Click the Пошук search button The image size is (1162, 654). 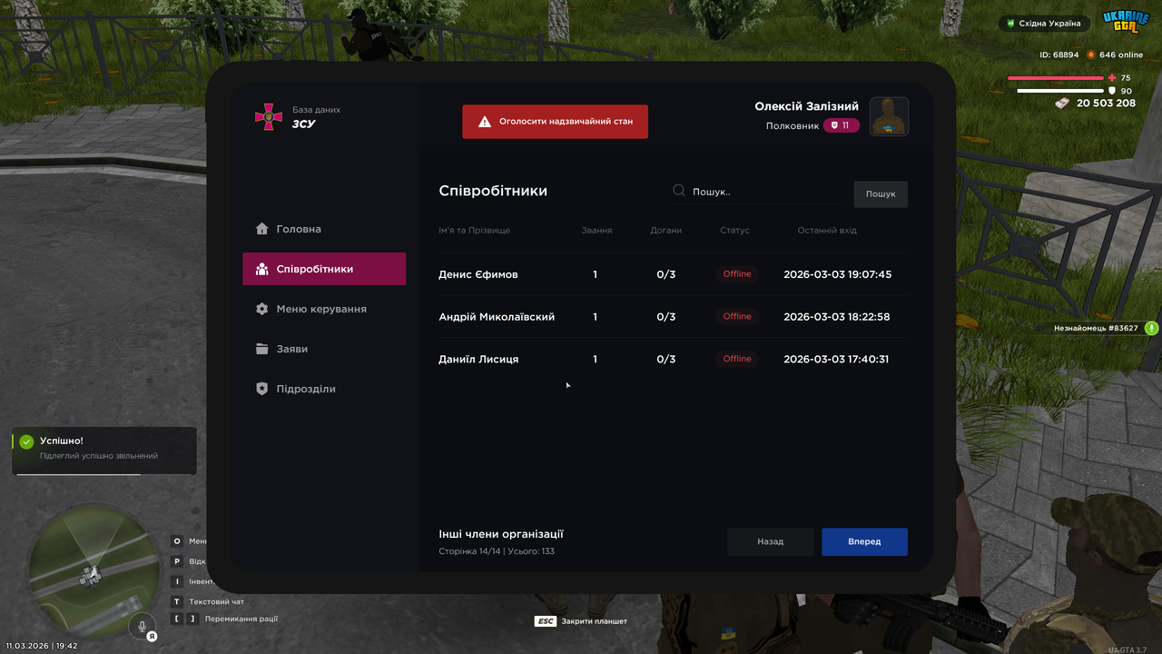pyautogui.click(x=881, y=193)
